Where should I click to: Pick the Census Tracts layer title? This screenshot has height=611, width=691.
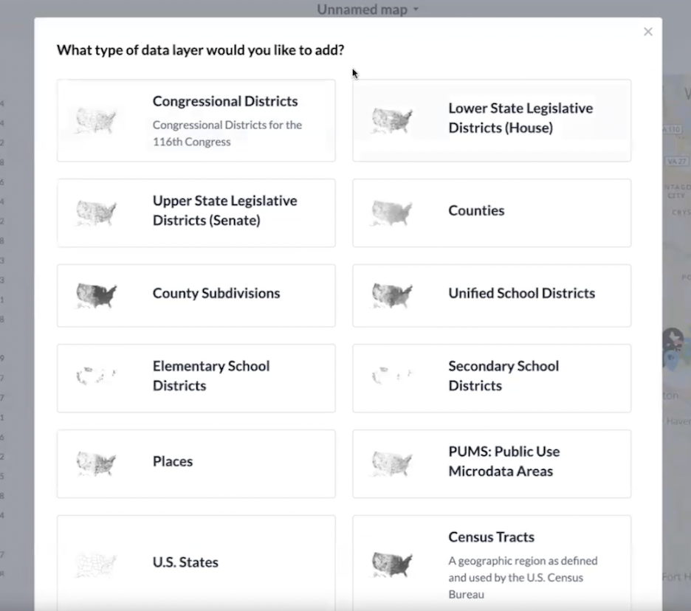[x=491, y=537]
